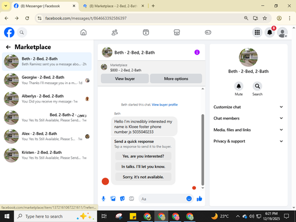Click the $800 - 2-Bed, 2-Bath listing text
296x222 pixels.
[x=126, y=70]
